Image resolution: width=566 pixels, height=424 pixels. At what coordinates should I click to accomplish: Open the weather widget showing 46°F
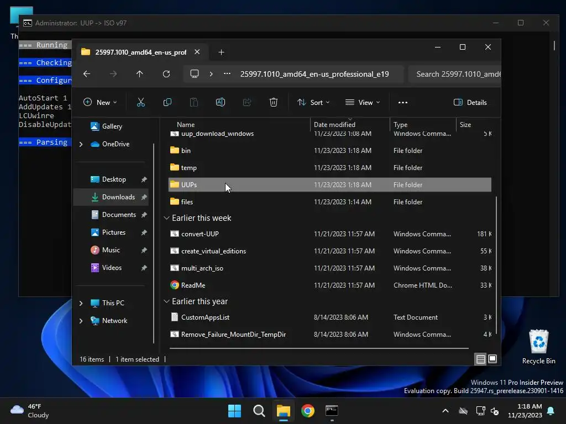30,411
